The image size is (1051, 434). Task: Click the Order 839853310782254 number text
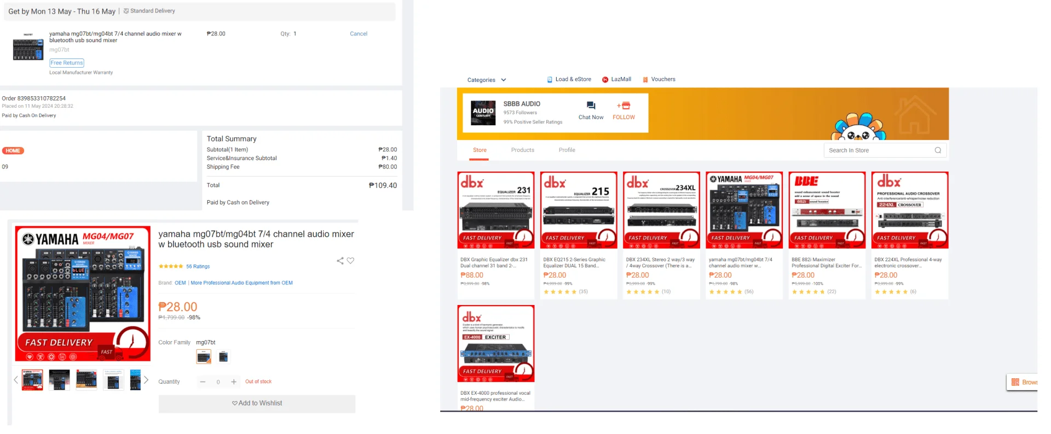click(33, 98)
